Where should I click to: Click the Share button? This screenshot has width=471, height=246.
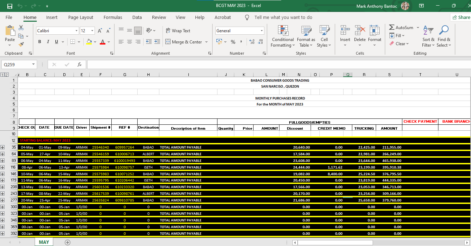tap(460, 18)
